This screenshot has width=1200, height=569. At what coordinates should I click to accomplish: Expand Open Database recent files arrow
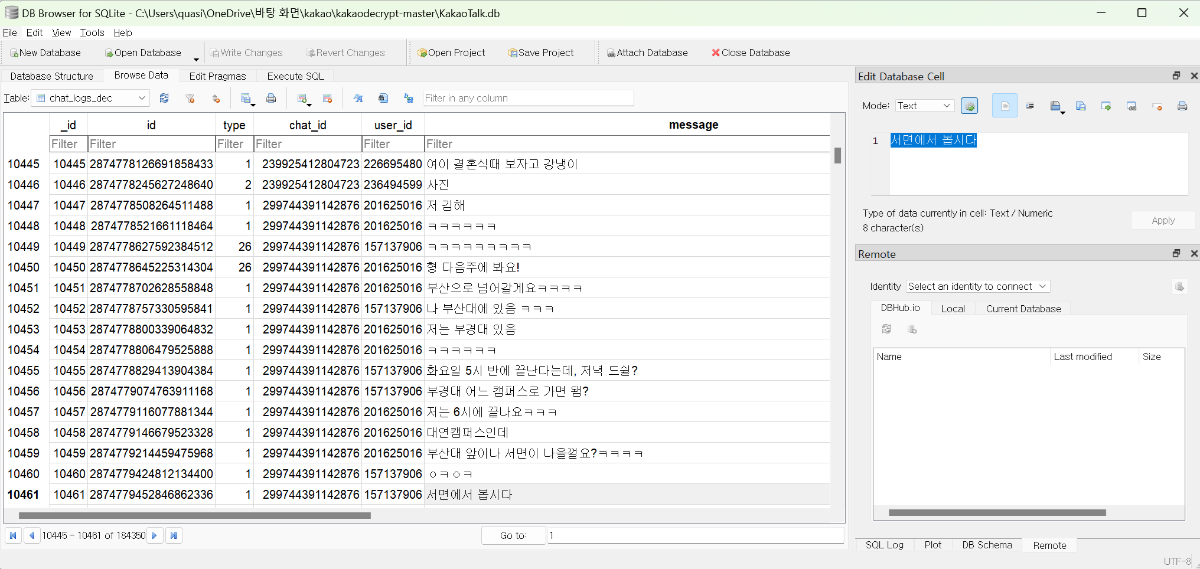point(196,59)
